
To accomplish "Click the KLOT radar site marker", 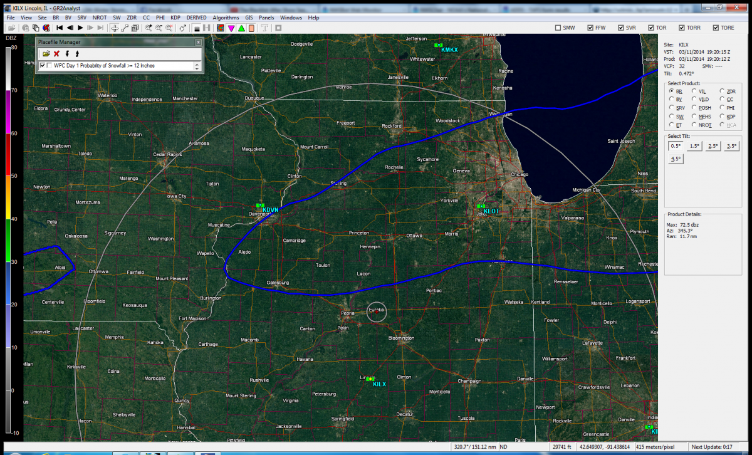I will click(x=481, y=206).
